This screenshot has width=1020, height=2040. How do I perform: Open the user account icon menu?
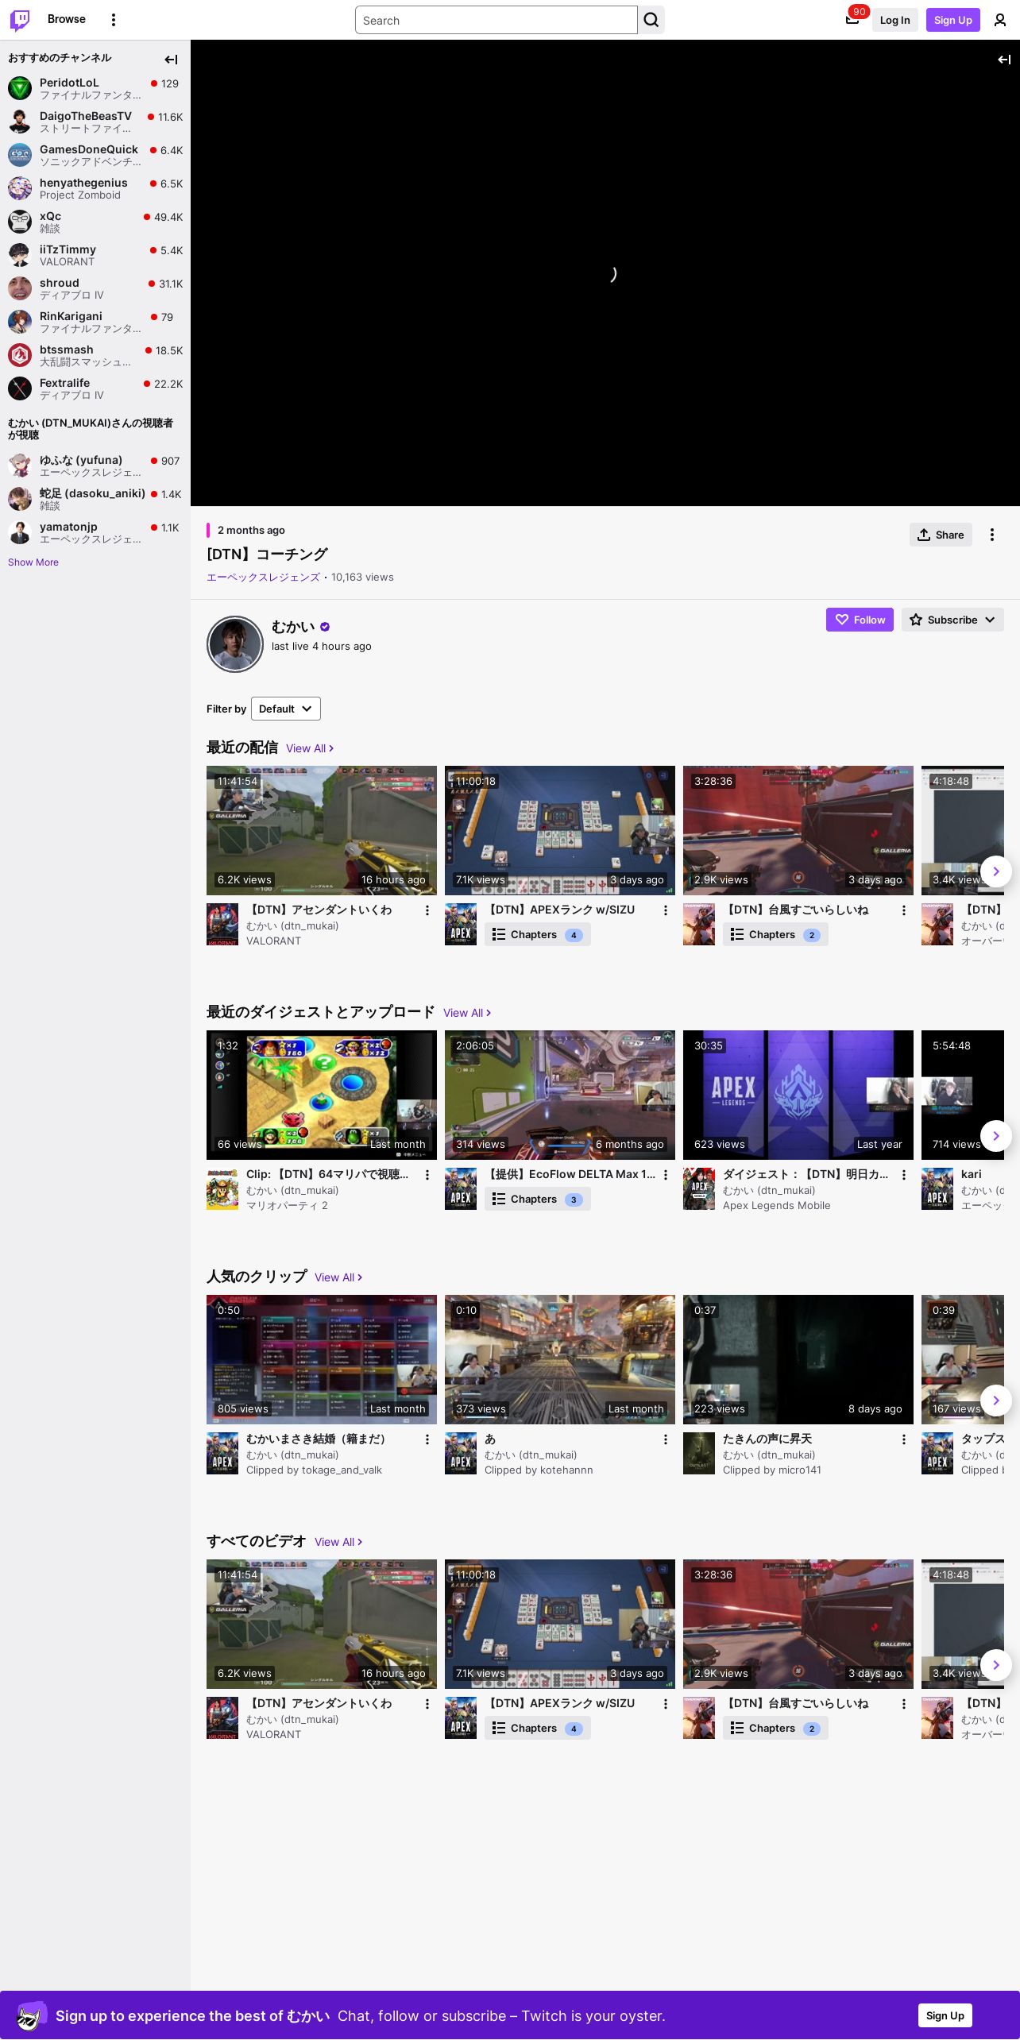tap(1000, 20)
